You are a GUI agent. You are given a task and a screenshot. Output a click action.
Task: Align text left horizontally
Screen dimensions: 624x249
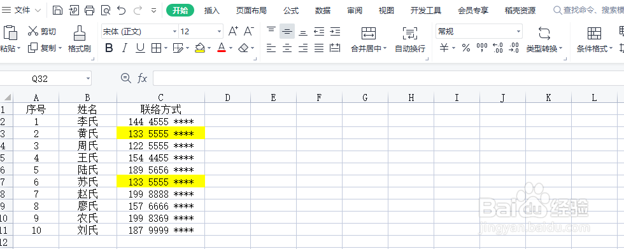tap(271, 48)
